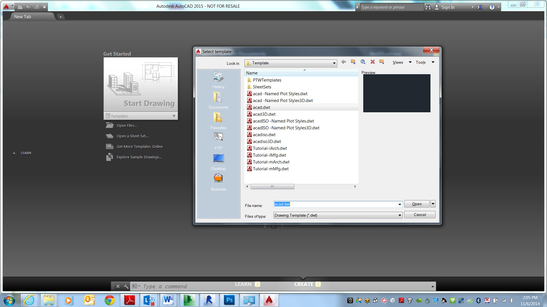This screenshot has width=547, height=307.
Task: Click the Help question mark icon
Action: (492, 7)
